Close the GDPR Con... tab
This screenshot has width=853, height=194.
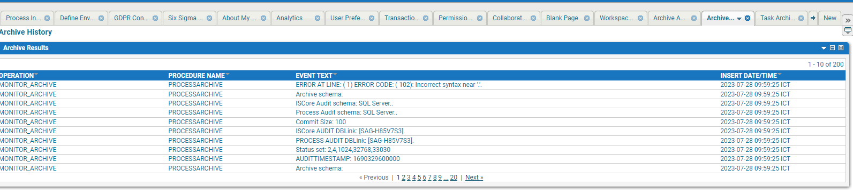tap(155, 18)
